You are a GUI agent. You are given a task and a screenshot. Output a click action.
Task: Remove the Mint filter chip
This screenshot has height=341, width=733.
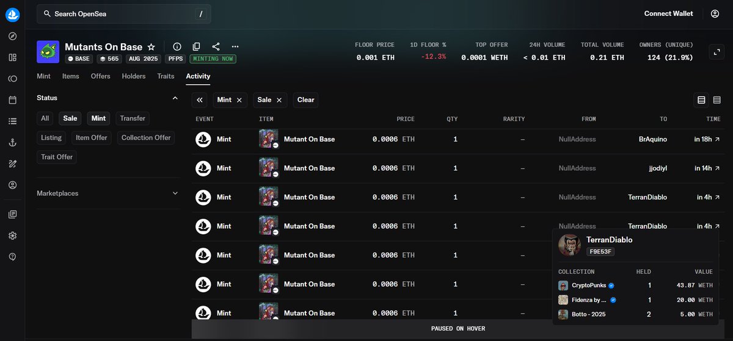point(239,100)
